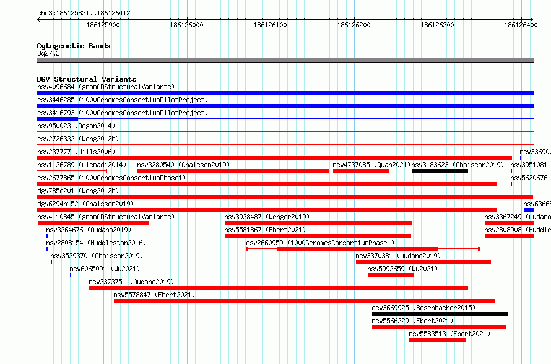Click the 186125900 ruler position label

(x=103, y=25)
